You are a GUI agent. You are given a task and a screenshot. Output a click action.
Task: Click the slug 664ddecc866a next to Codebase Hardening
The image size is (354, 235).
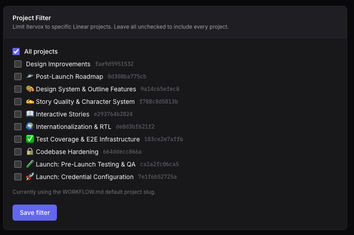tap(122, 152)
